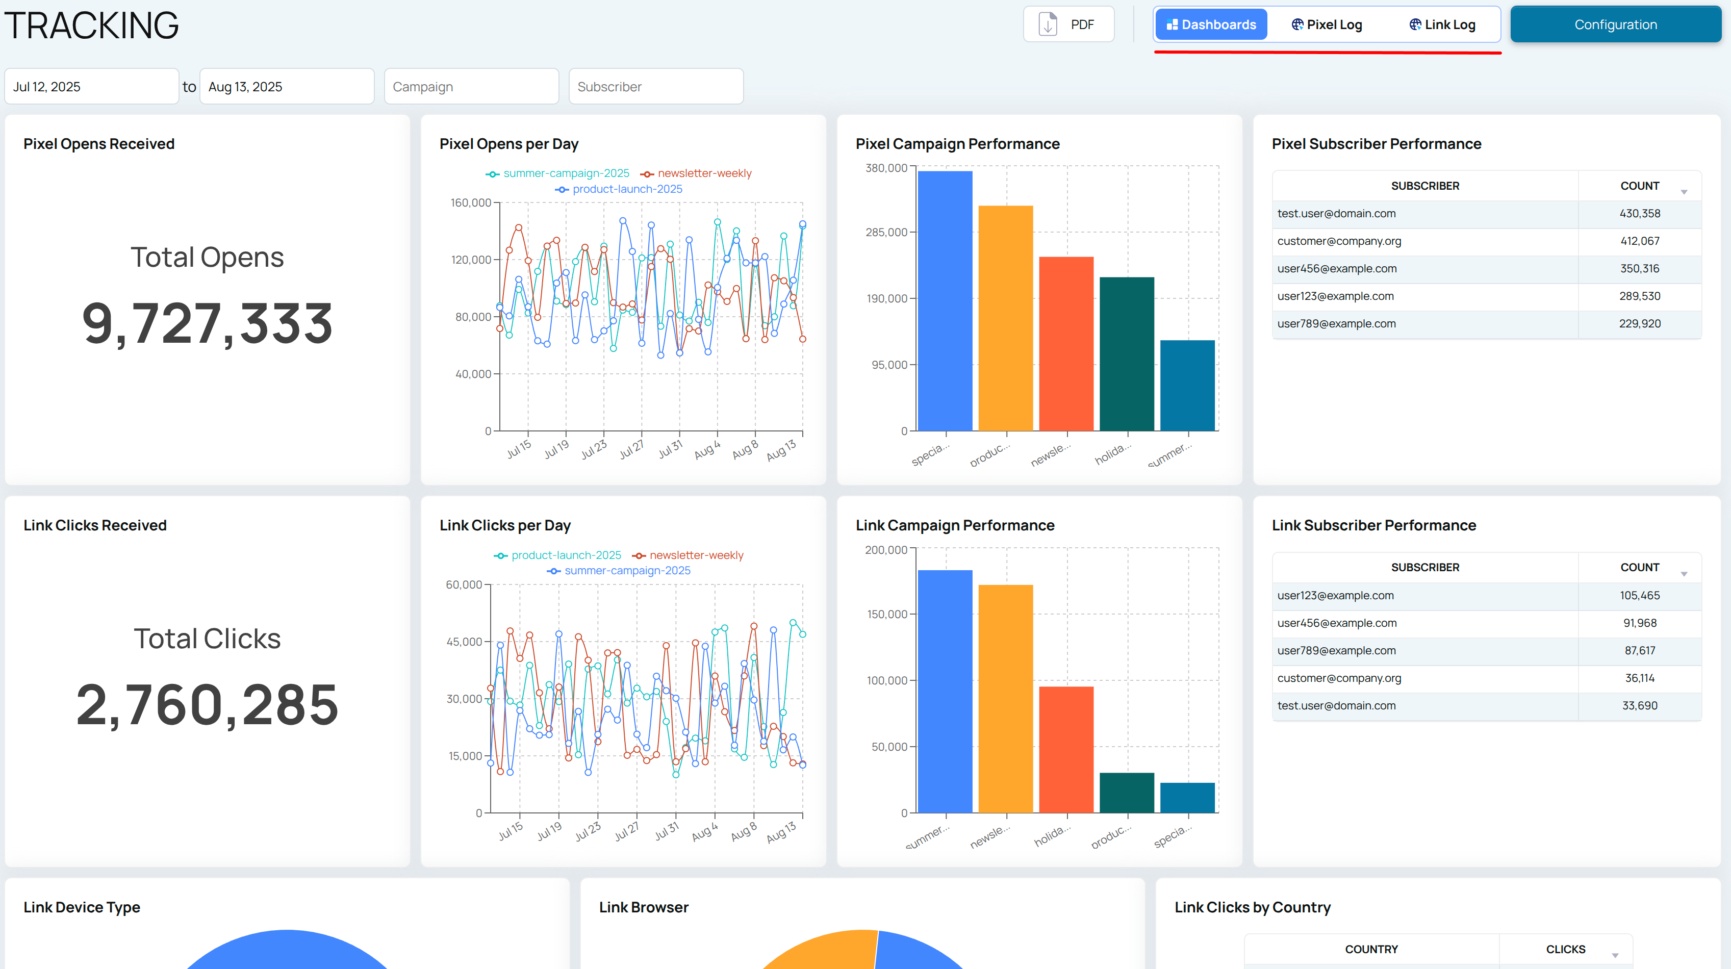Click the Link Clicks by Country title
1731x969 pixels.
[1252, 907]
